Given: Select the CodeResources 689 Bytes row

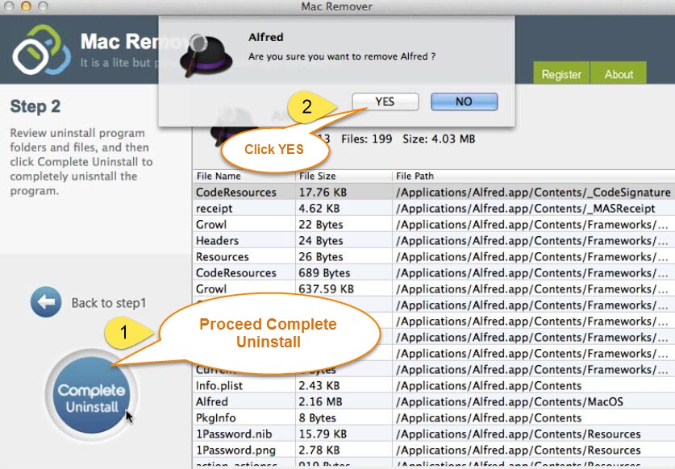Looking at the screenshot, I should pos(434,273).
